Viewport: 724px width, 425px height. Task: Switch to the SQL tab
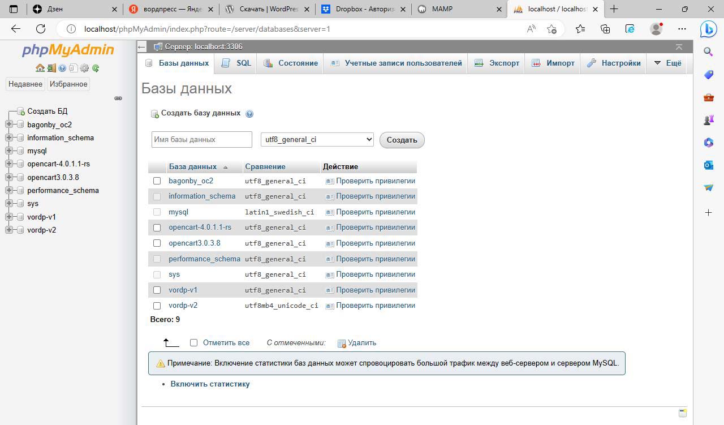coord(236,63)
